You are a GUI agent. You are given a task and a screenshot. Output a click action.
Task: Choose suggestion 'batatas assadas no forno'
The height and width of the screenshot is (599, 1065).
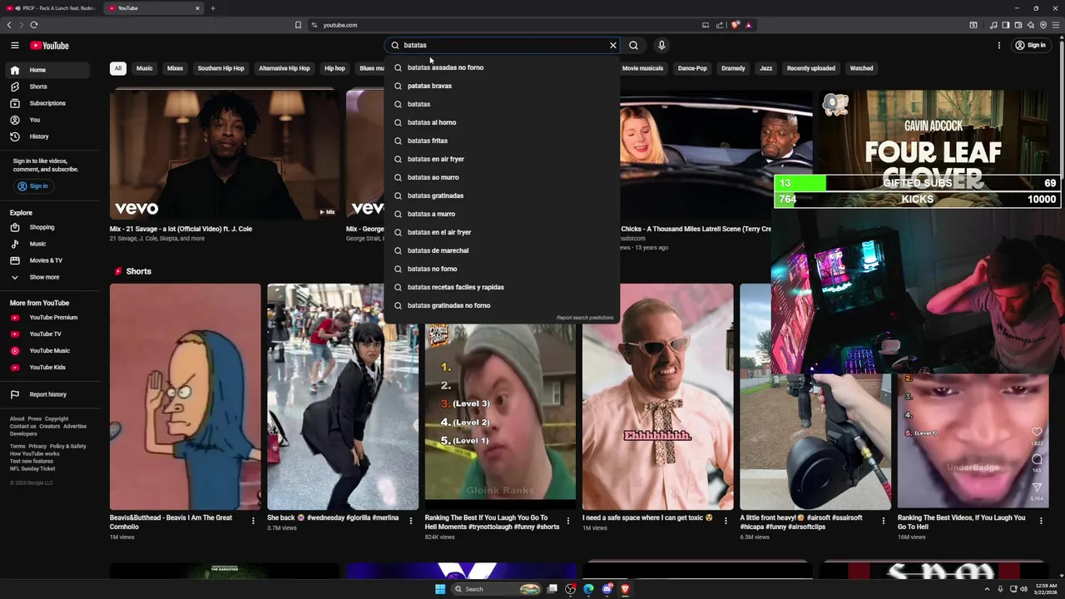(503, 67)
